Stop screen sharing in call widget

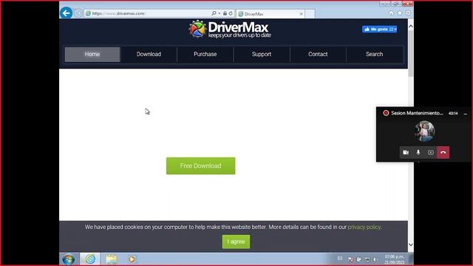pyautogui.click(x=430, y=152)
